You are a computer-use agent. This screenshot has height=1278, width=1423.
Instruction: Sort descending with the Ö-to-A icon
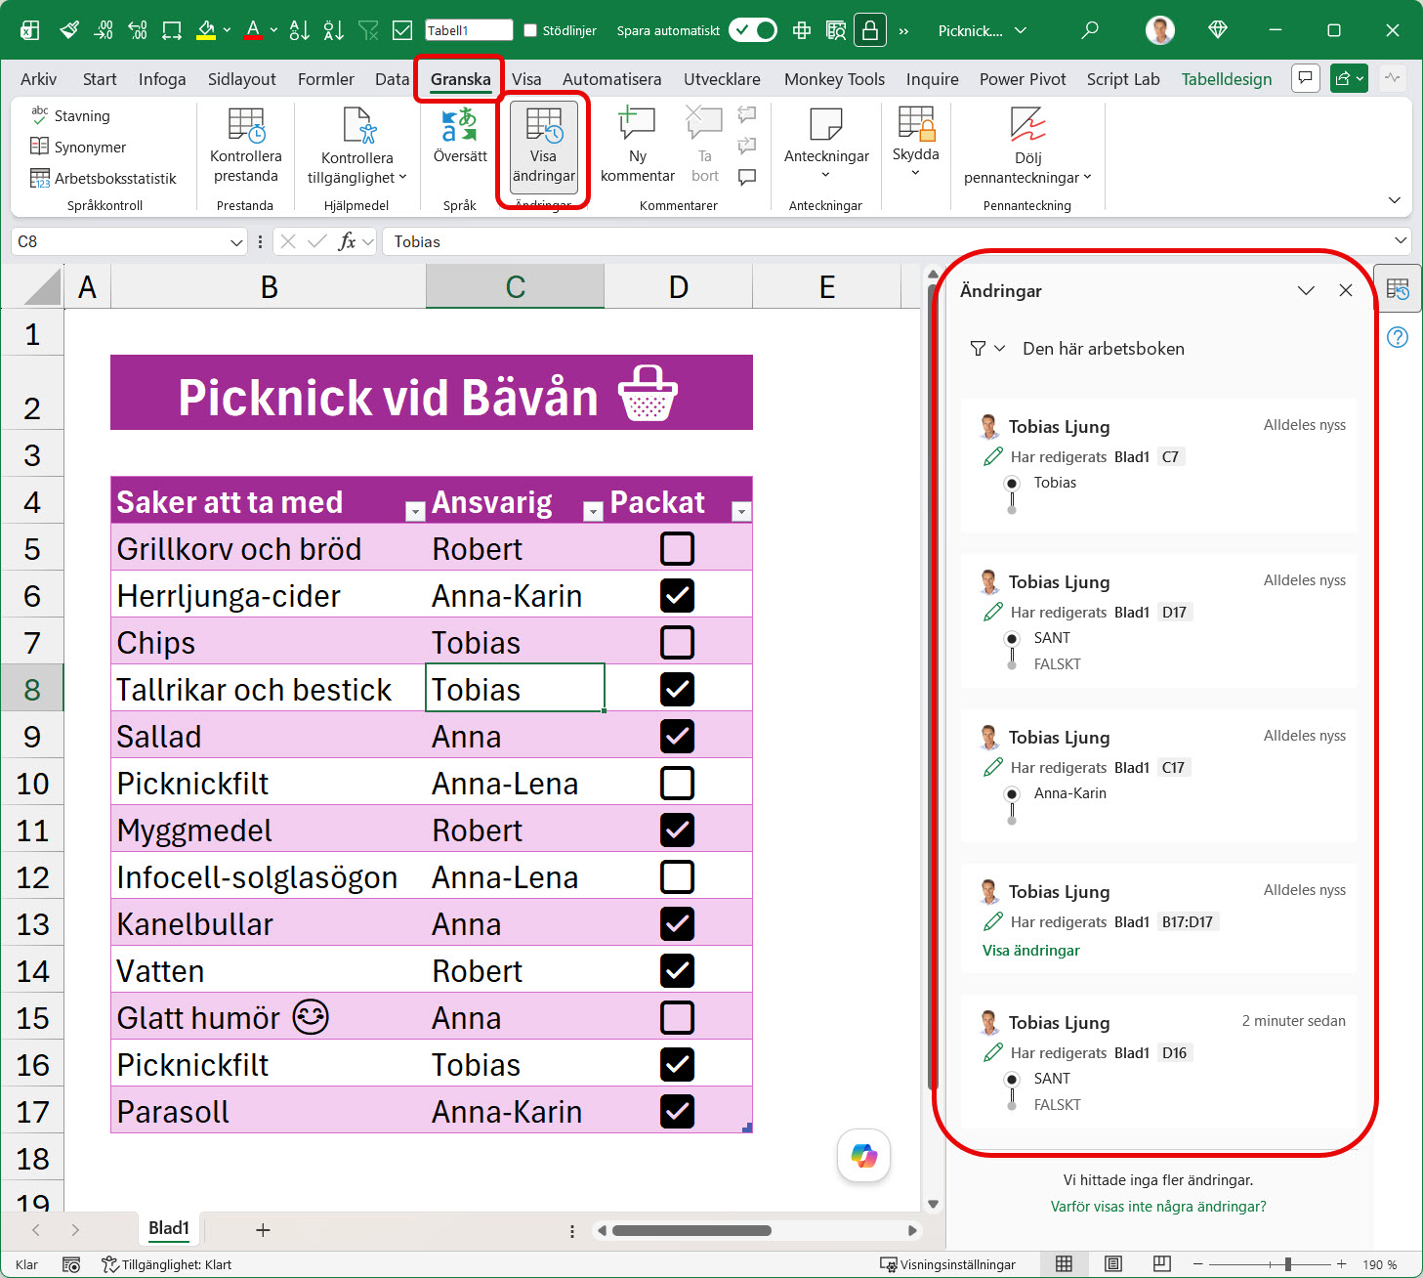(x=334, y=30)
